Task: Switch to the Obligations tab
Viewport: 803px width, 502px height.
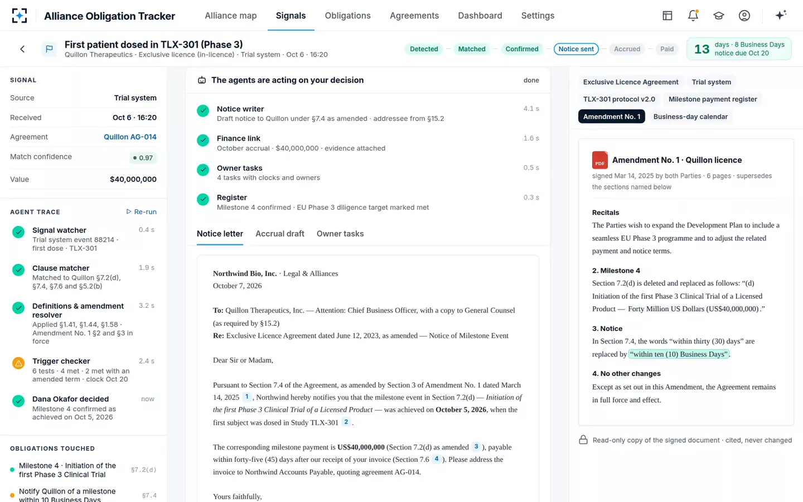Action: (347, 16)
